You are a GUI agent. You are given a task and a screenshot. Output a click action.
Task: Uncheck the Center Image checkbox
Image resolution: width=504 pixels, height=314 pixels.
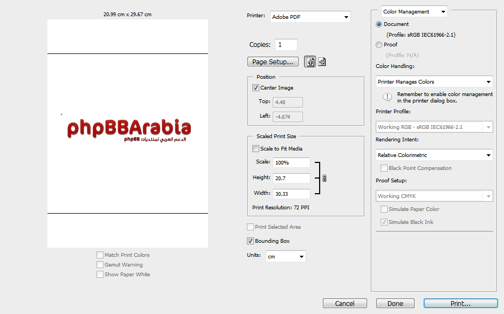[256, 87]
